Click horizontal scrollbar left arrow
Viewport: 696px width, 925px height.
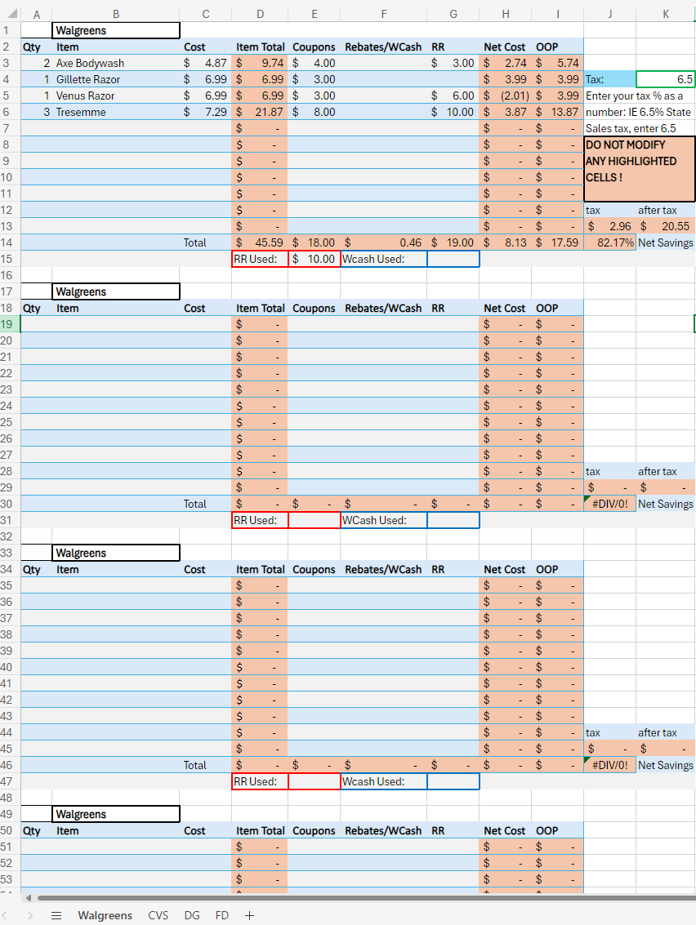28,898
